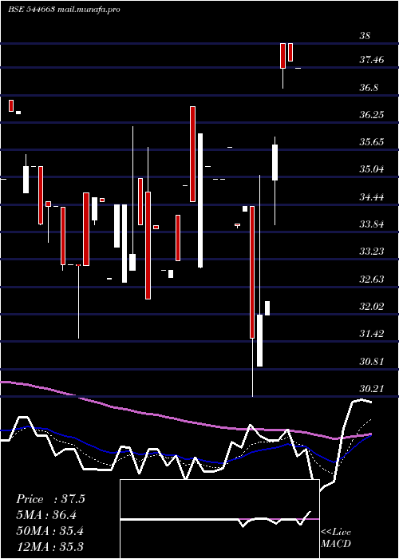
Task: Click the 'Price : 37.5' readout
Action: tap(50, 499)
